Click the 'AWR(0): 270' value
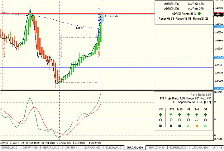 click(x=196, y=9)
